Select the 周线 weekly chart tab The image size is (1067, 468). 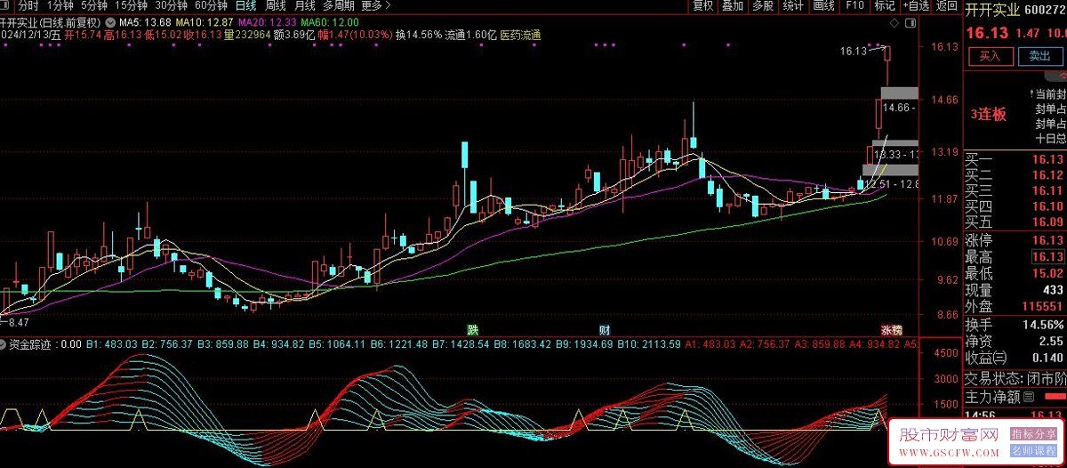[x=275, y=6]
